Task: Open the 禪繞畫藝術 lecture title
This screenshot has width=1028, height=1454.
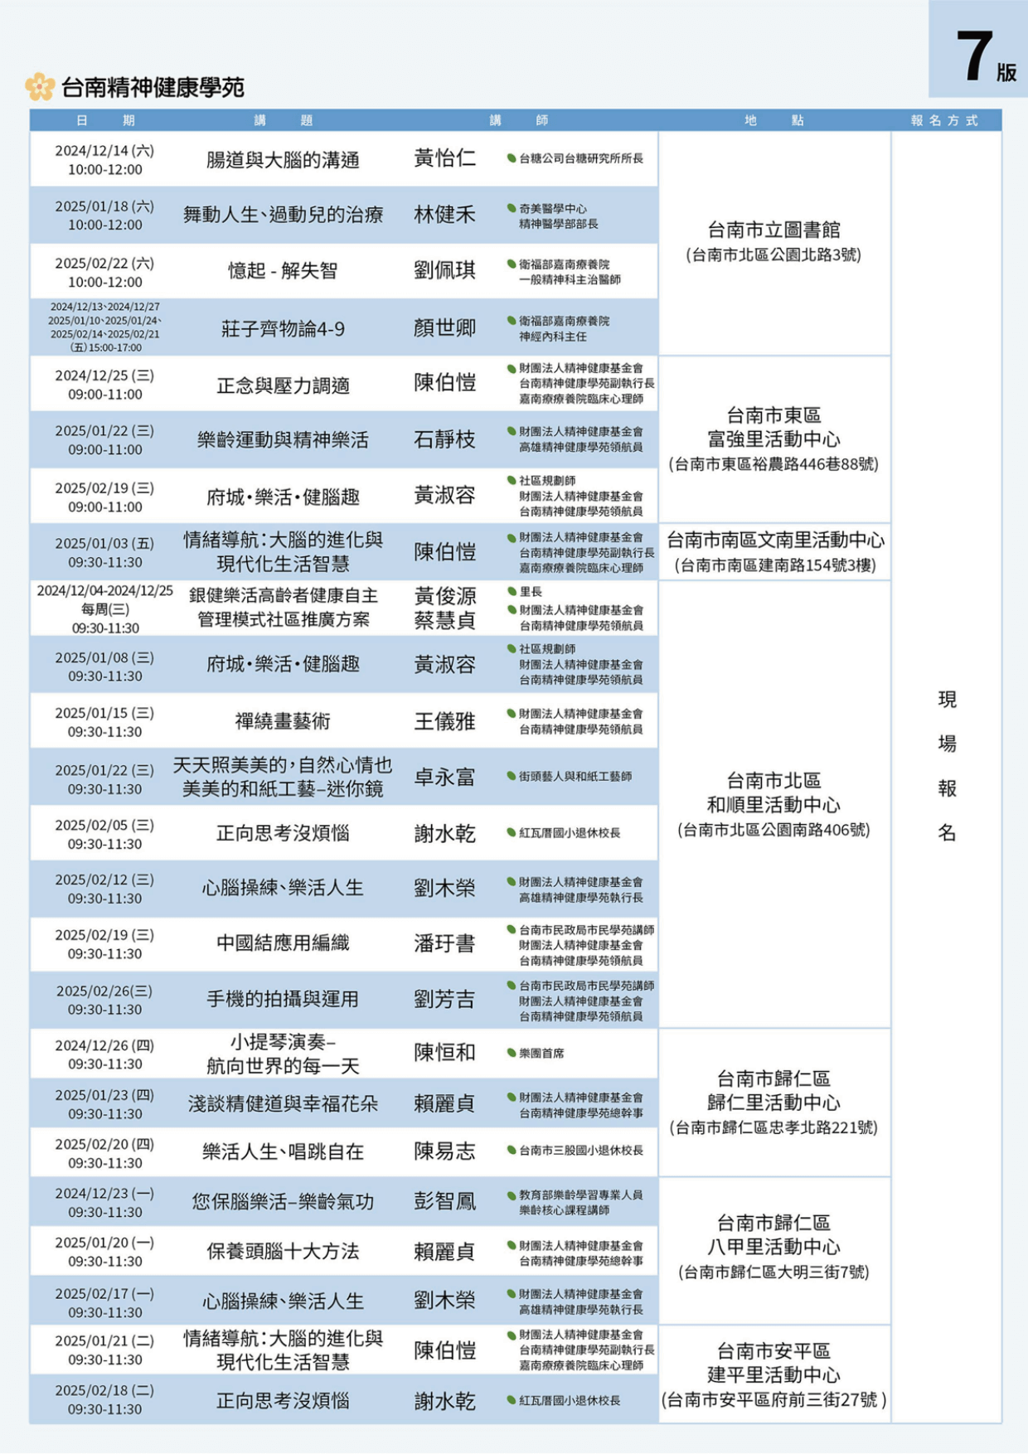Action: (x=283, y=722)
